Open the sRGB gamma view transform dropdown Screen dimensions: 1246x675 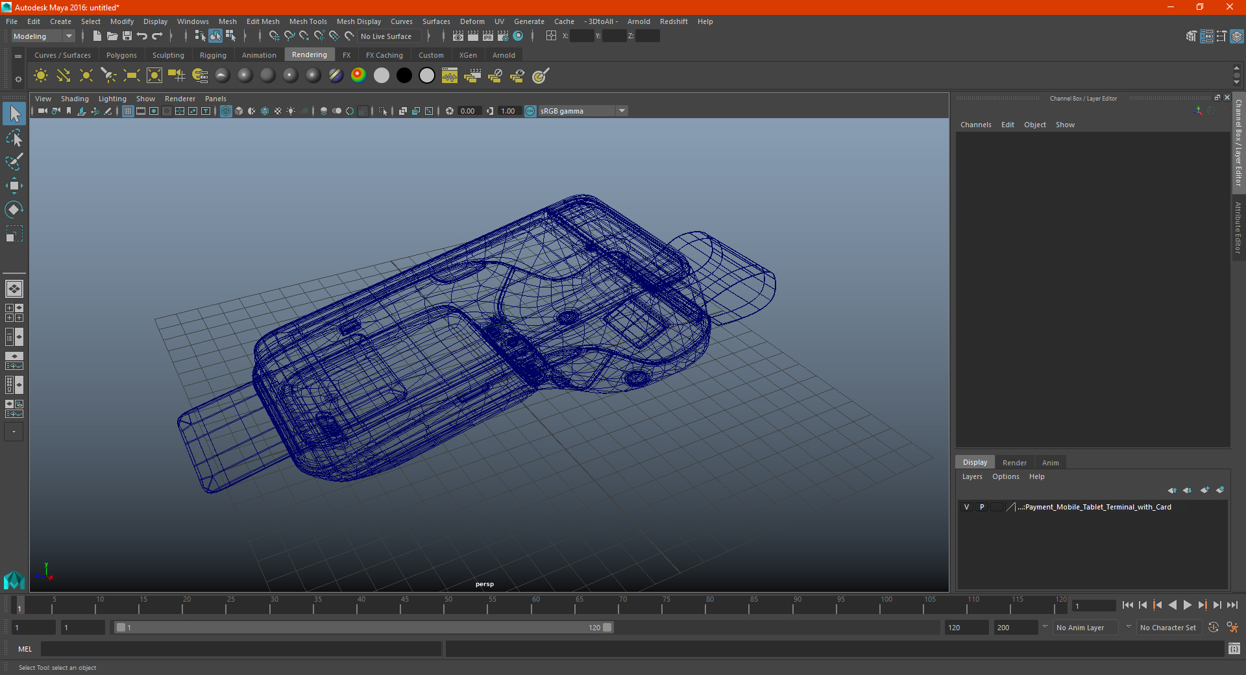583,111
